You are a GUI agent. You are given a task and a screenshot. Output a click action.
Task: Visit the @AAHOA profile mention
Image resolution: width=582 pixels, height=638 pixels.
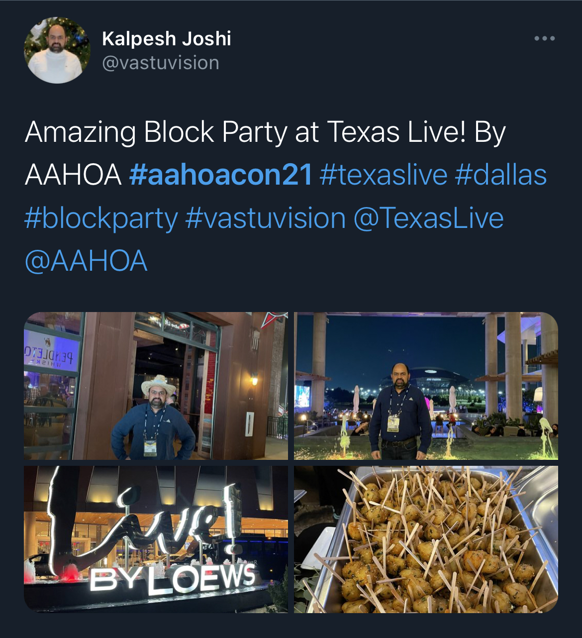[x=86, y=262]
